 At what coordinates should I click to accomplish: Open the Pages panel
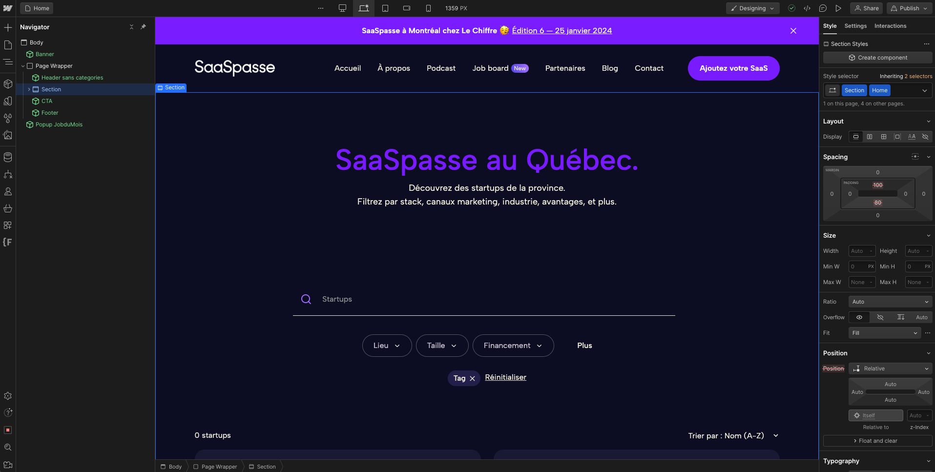[8, 45]
